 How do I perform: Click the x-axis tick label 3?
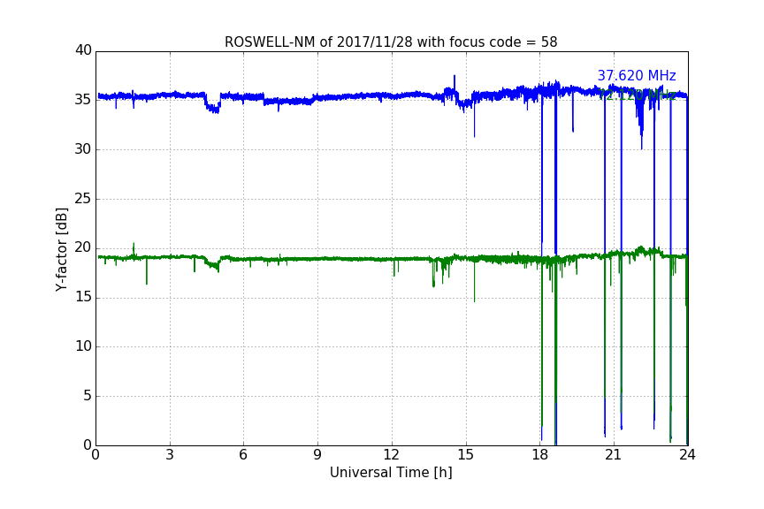coord(170,455)
